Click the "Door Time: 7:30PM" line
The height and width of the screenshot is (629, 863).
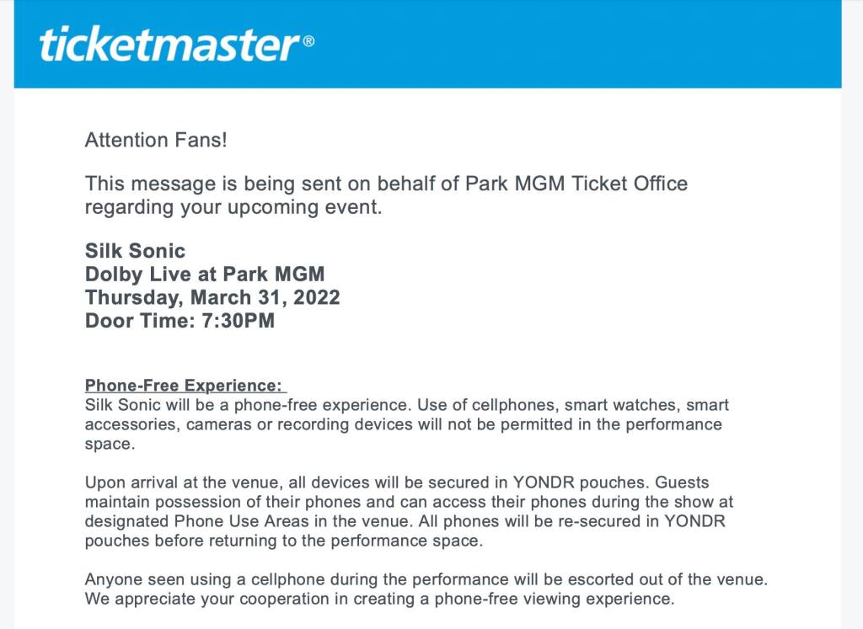pos(180,321)
